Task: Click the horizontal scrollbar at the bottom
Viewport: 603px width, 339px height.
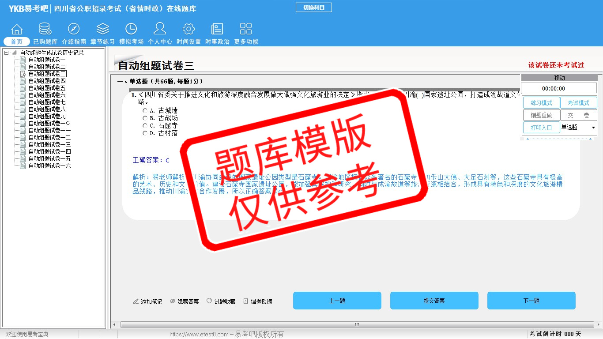Action: click(357, 325)
